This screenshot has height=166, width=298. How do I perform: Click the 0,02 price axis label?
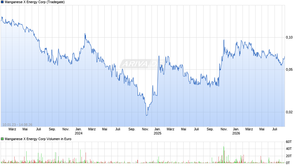click(289, 112)
